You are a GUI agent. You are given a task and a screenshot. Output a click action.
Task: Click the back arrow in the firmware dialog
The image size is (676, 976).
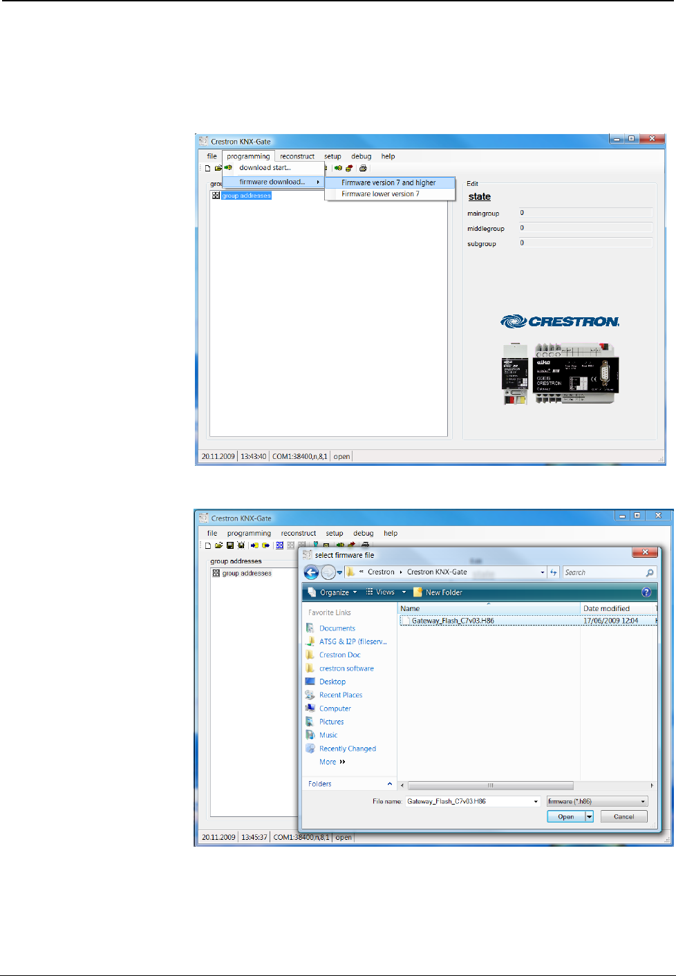click(312, 572)
